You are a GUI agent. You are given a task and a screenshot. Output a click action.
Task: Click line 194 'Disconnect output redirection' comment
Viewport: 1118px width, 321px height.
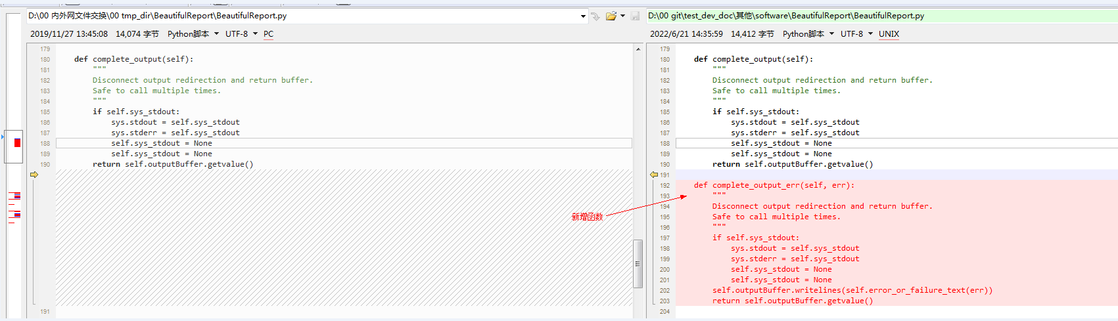(822, 206)
